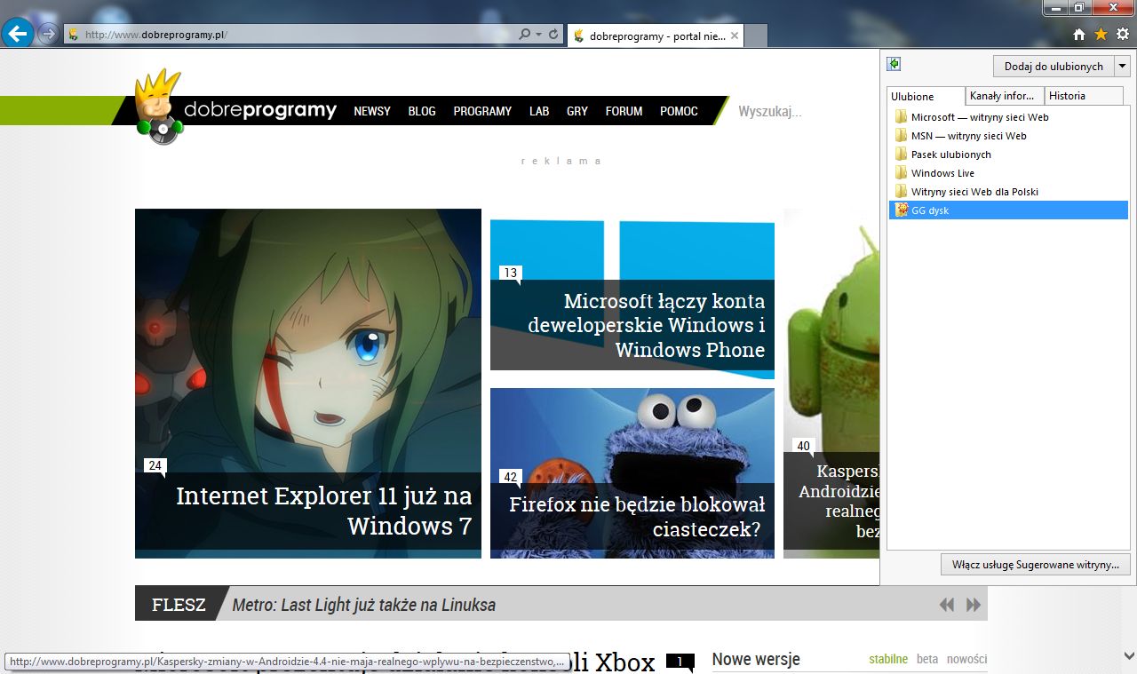Open the address bar autocomplete dropdown arrow
Screen dimensions: 1137x674
[538, 35]
